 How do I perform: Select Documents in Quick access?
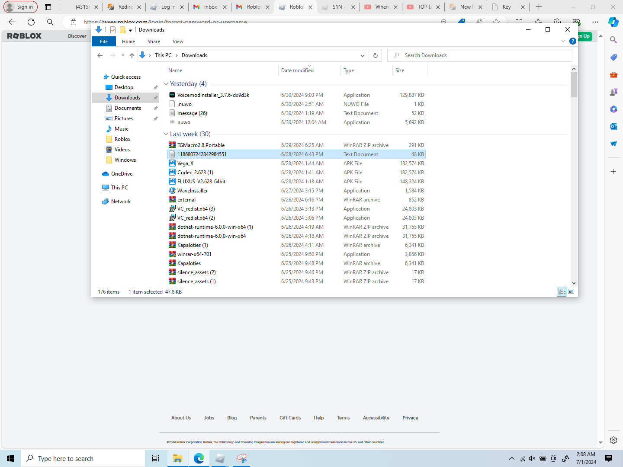(x=128, y=108)
